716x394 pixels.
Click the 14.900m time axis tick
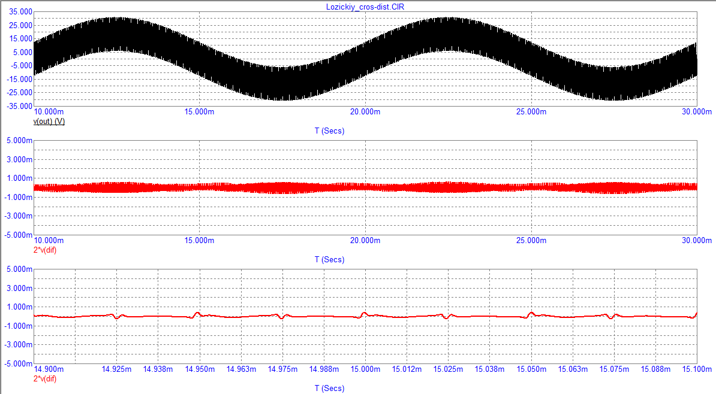[49, 369]
